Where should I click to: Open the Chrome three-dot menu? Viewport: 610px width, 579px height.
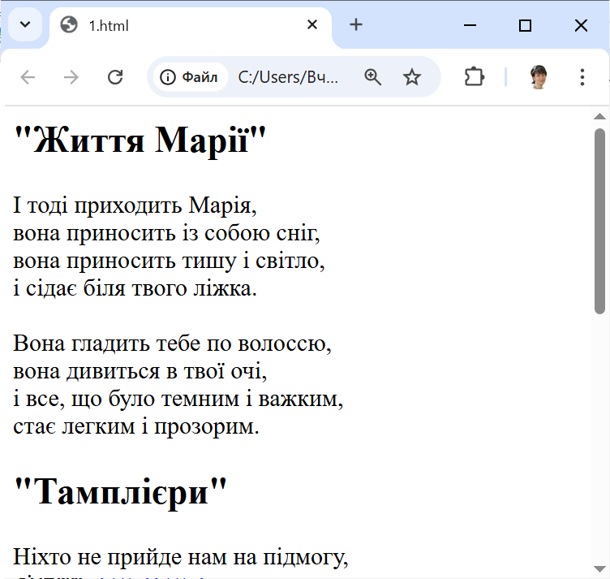tap(582, 77)
